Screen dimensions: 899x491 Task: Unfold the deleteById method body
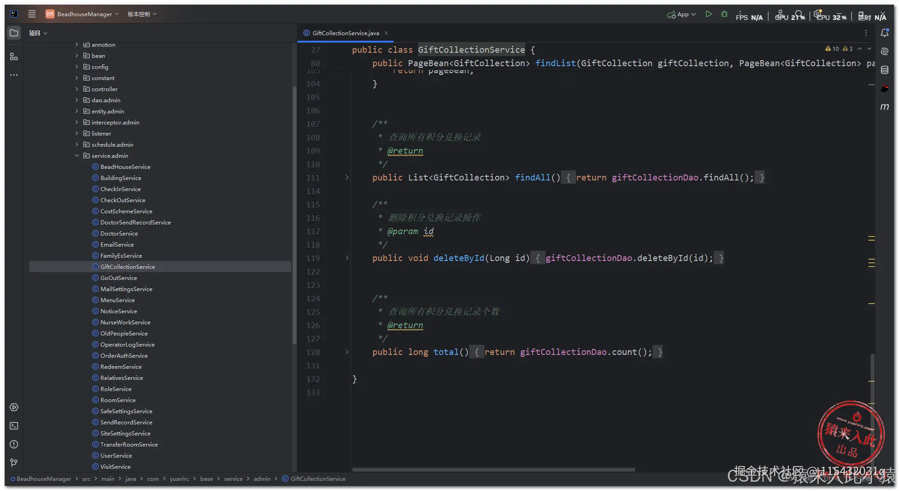click(347, 258)
